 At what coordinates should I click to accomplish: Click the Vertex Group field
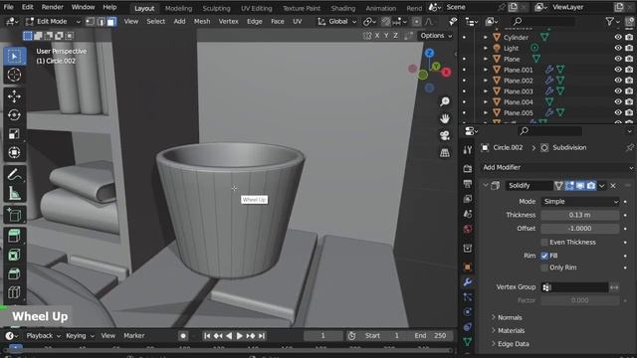tap(575, 287)
